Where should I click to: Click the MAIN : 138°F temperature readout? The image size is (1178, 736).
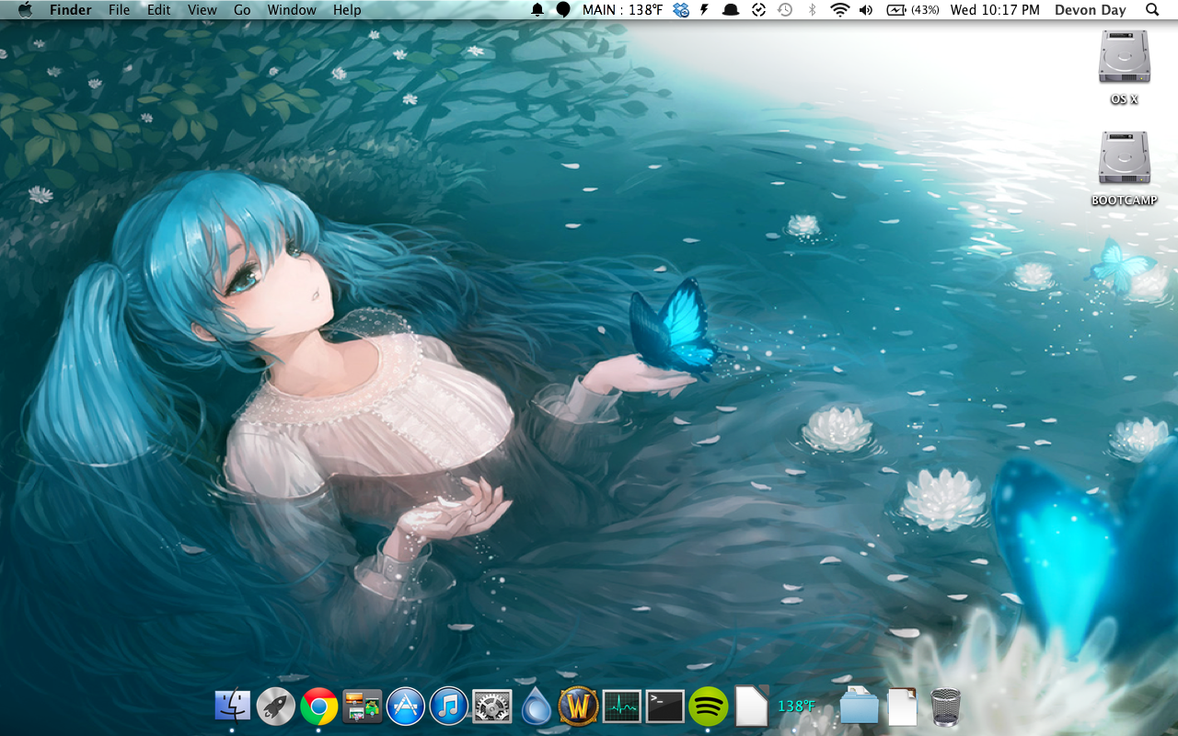(623, 10)
